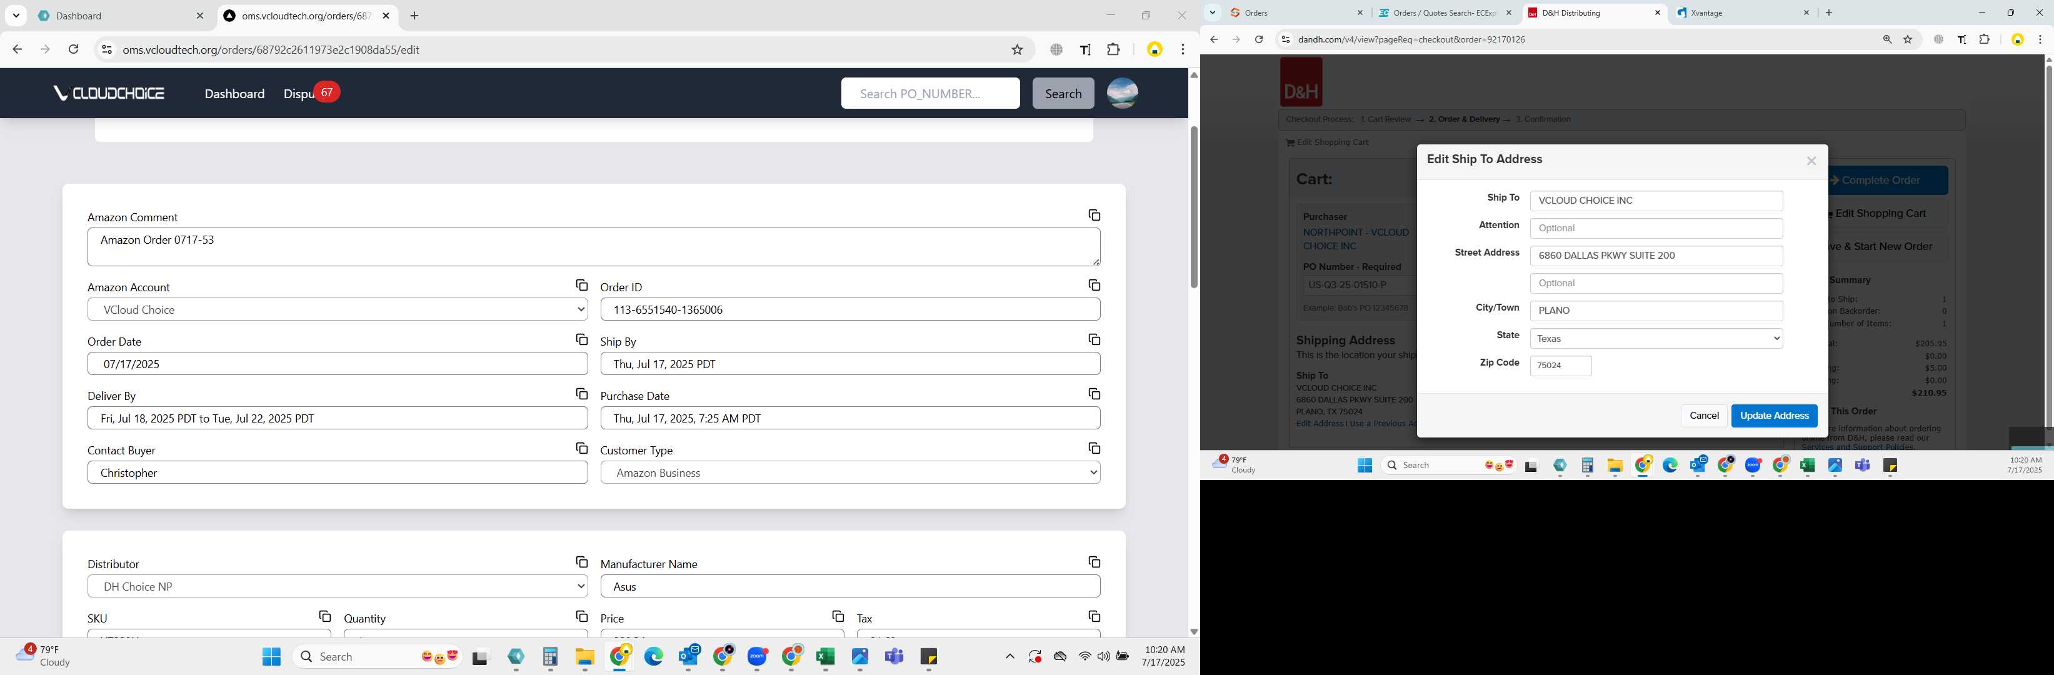Click the City/Town field showing PLANO
The image size is (2054, 675).
[1656, 311]
